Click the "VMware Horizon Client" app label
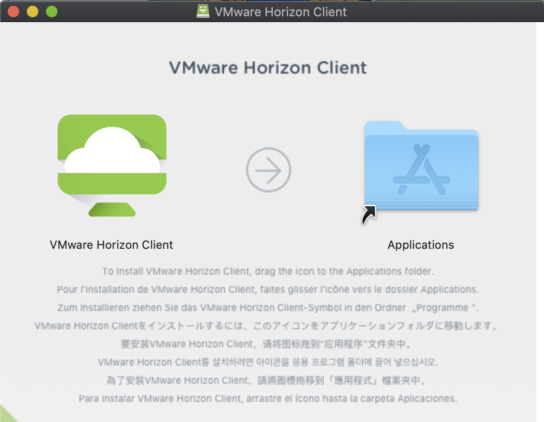Viewport: 544px width, 422px height. [112, 245]
